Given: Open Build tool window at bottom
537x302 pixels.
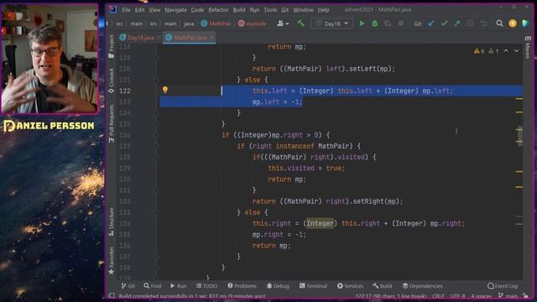Looking at the screenshot, I should 383,285.
